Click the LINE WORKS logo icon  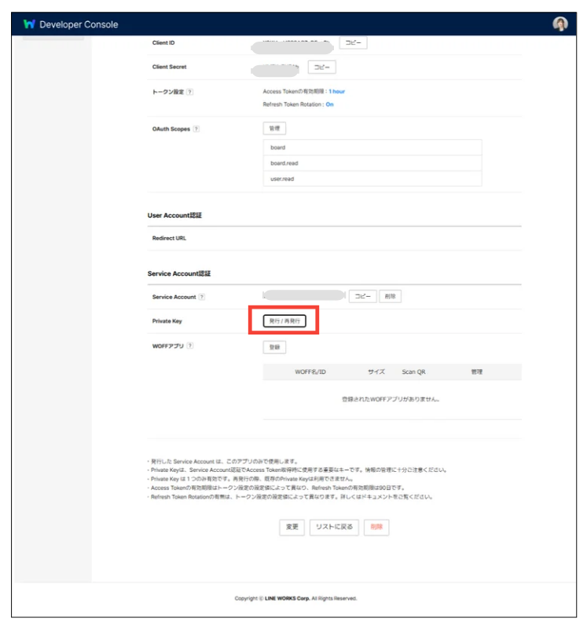coord(29,24)
